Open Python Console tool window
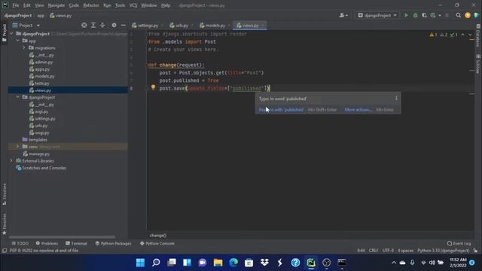The height and width of the screenshot is (271, 482). tap(157, 243)
